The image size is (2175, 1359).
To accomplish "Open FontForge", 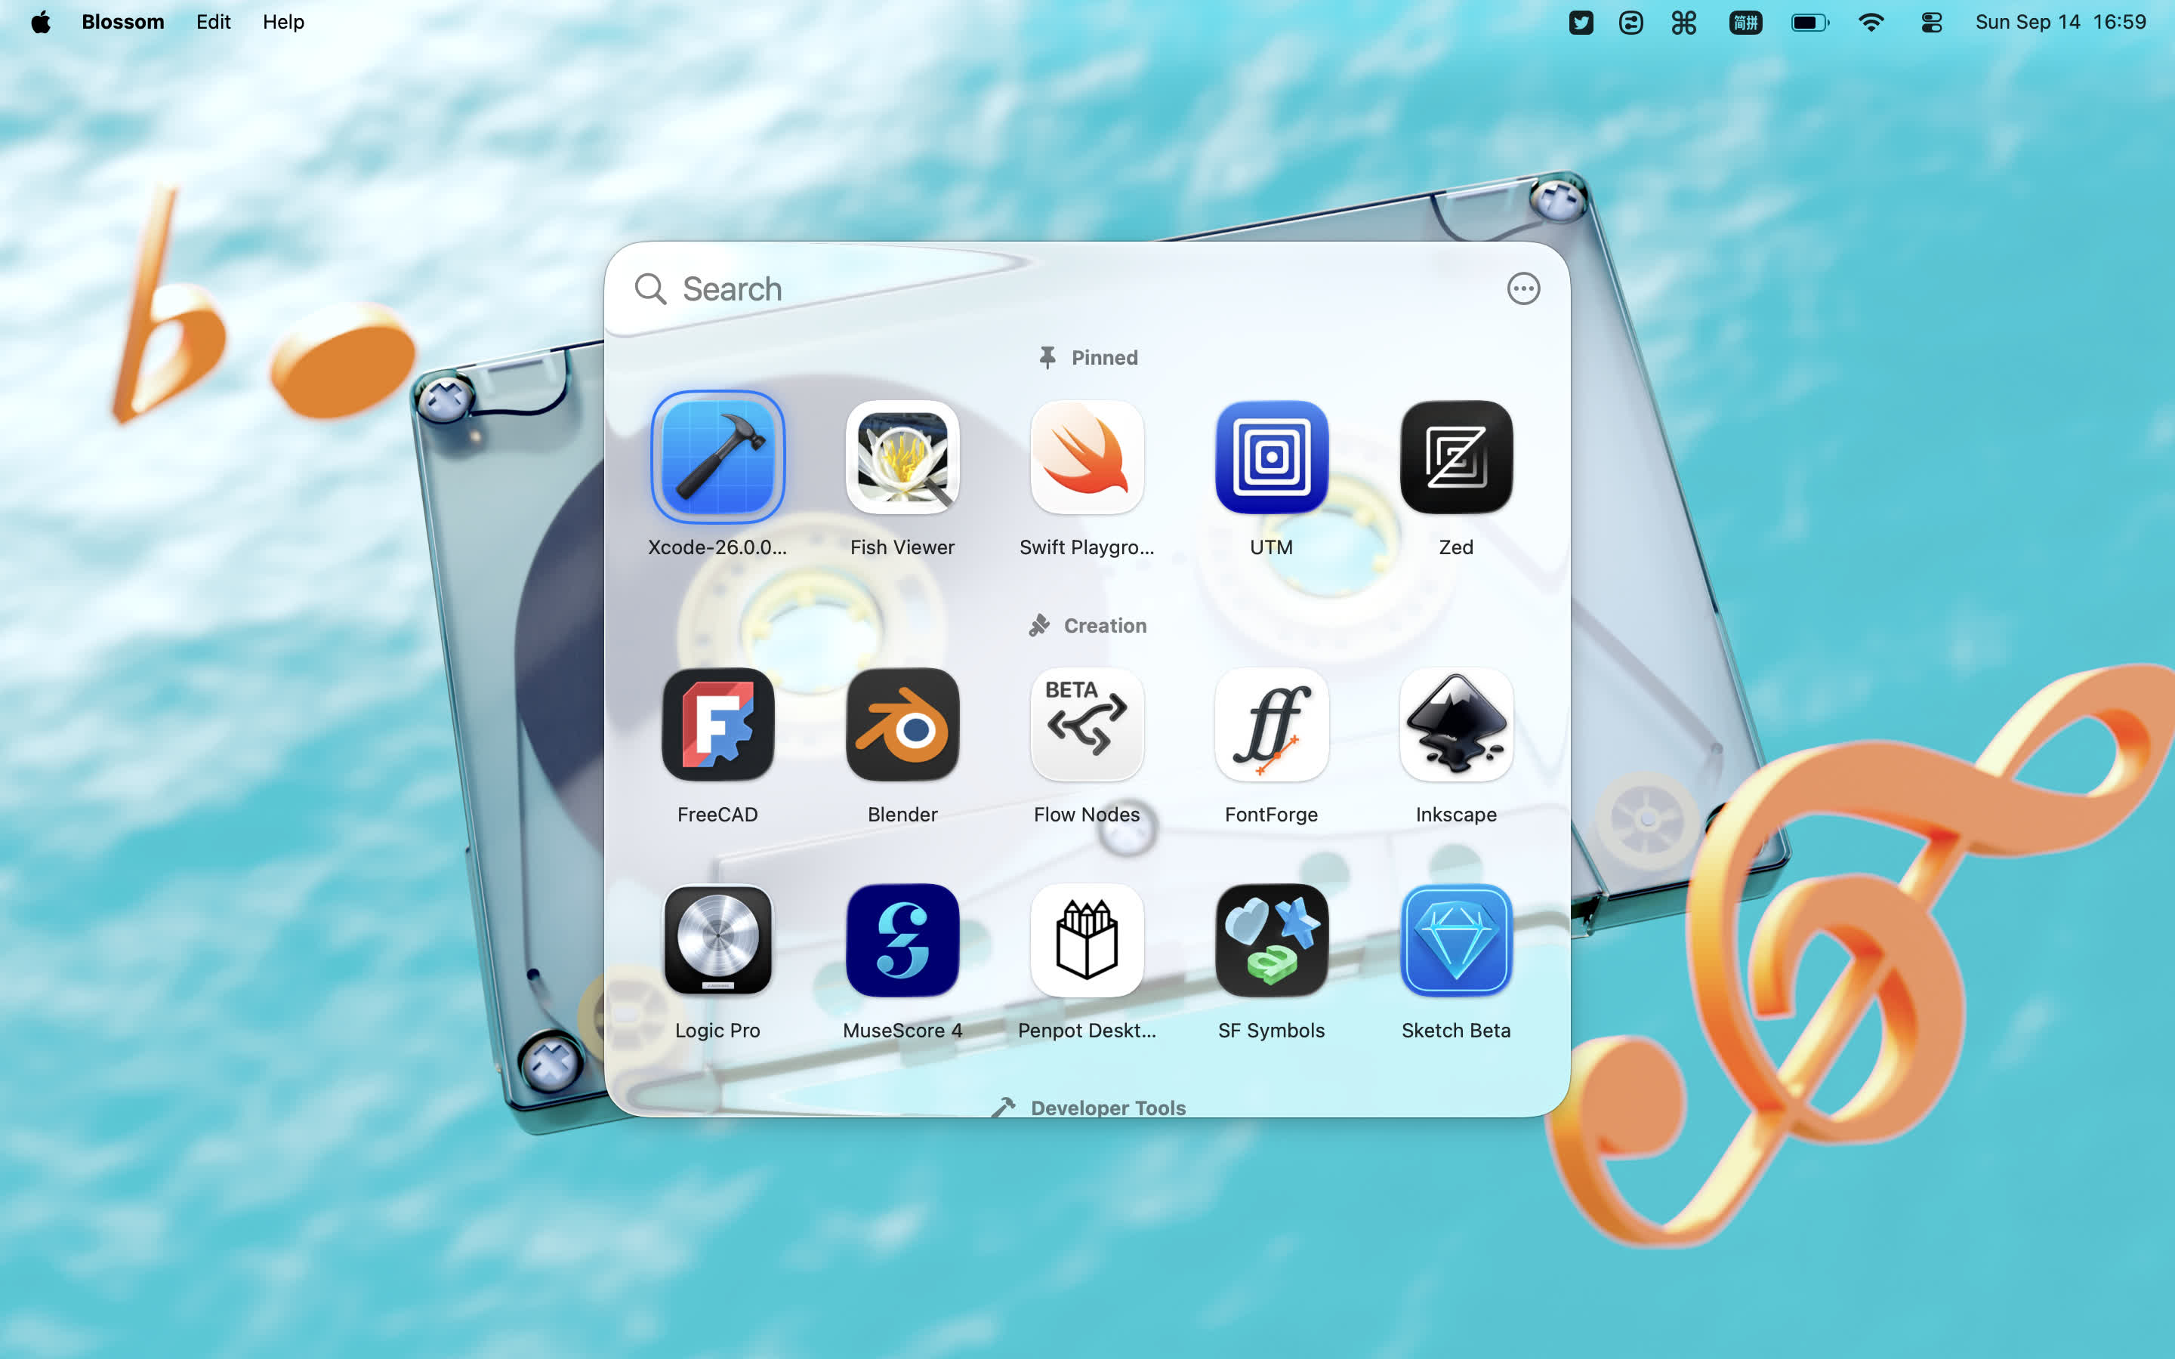I will click(x=1271, y=725).
